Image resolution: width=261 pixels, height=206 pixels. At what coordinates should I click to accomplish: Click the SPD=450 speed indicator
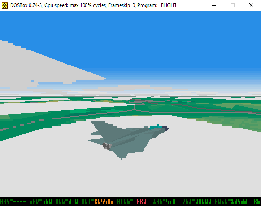[41, 201]
